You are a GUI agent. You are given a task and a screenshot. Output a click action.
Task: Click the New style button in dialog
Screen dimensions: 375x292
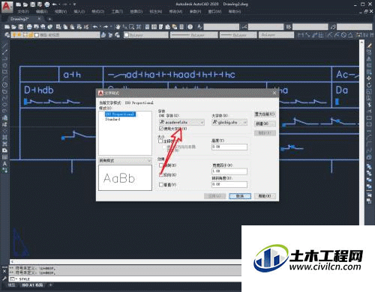[x=265, y=124]
